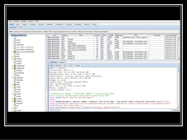The image size is (187, 140).
Task: Expand the contact.php tree node
Action: (12, 66)
